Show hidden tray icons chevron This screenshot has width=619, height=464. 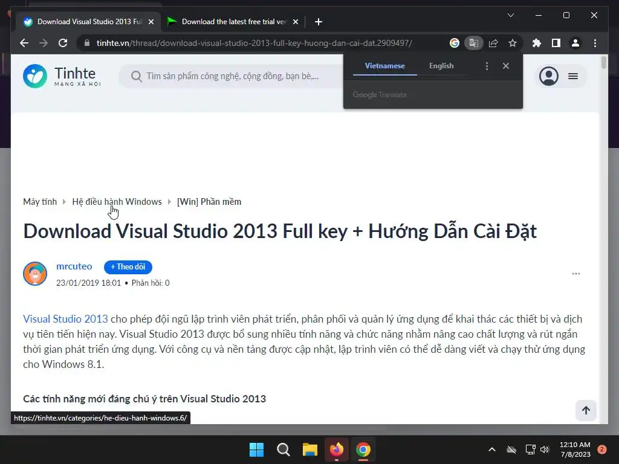[x=492, y=449]
